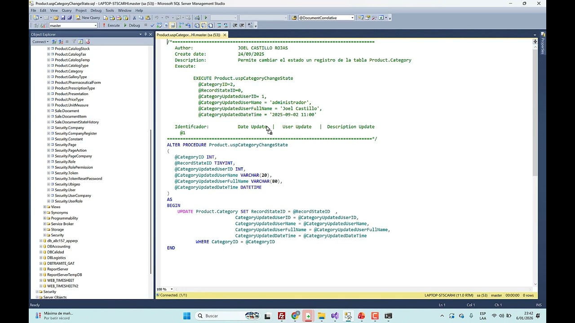Select the Sale.Document table
This screenshot has height=323, width=575.
tap(66, 111)
